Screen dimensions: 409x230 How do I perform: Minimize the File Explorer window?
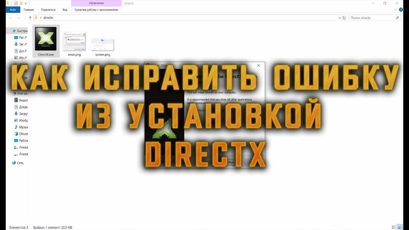tap(373, 3)
